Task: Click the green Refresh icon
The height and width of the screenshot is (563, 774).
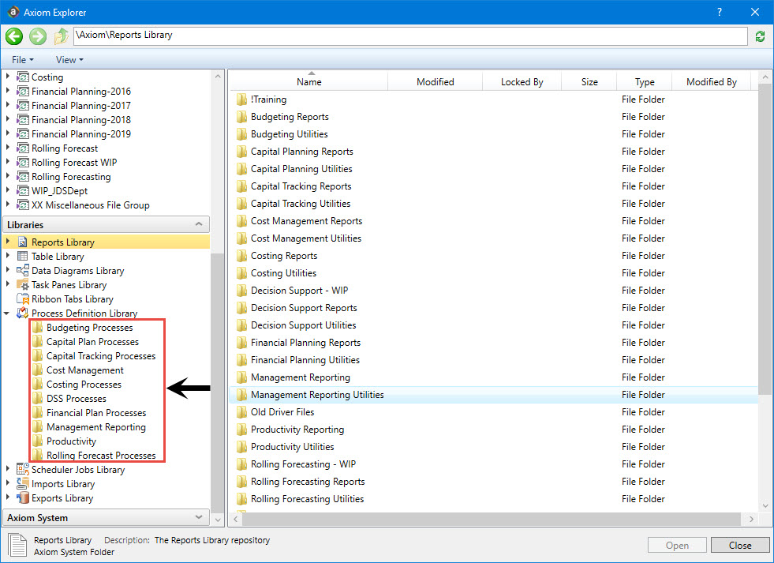Action: click(760, 36)
